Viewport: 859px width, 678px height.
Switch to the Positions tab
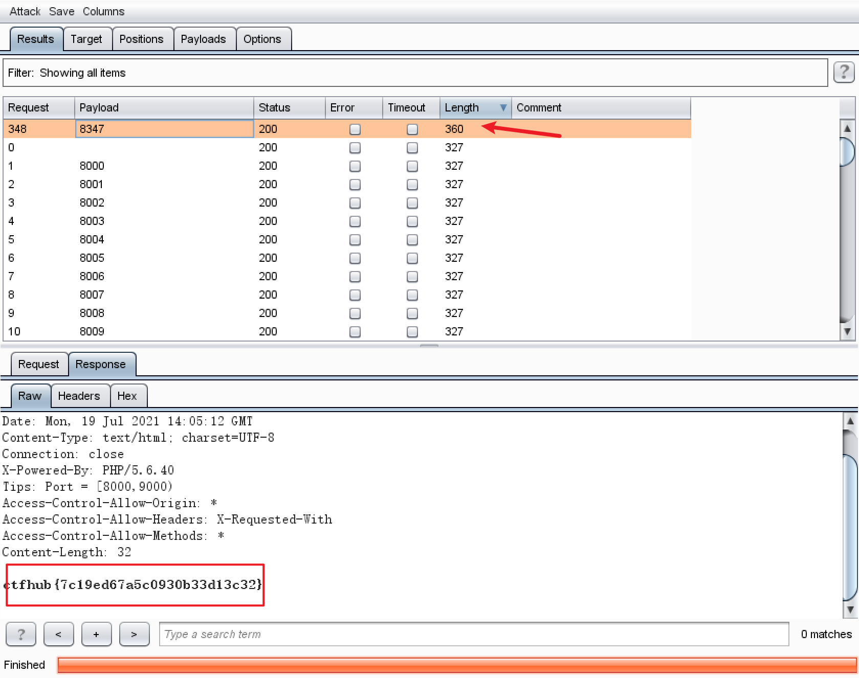point(142,39)
